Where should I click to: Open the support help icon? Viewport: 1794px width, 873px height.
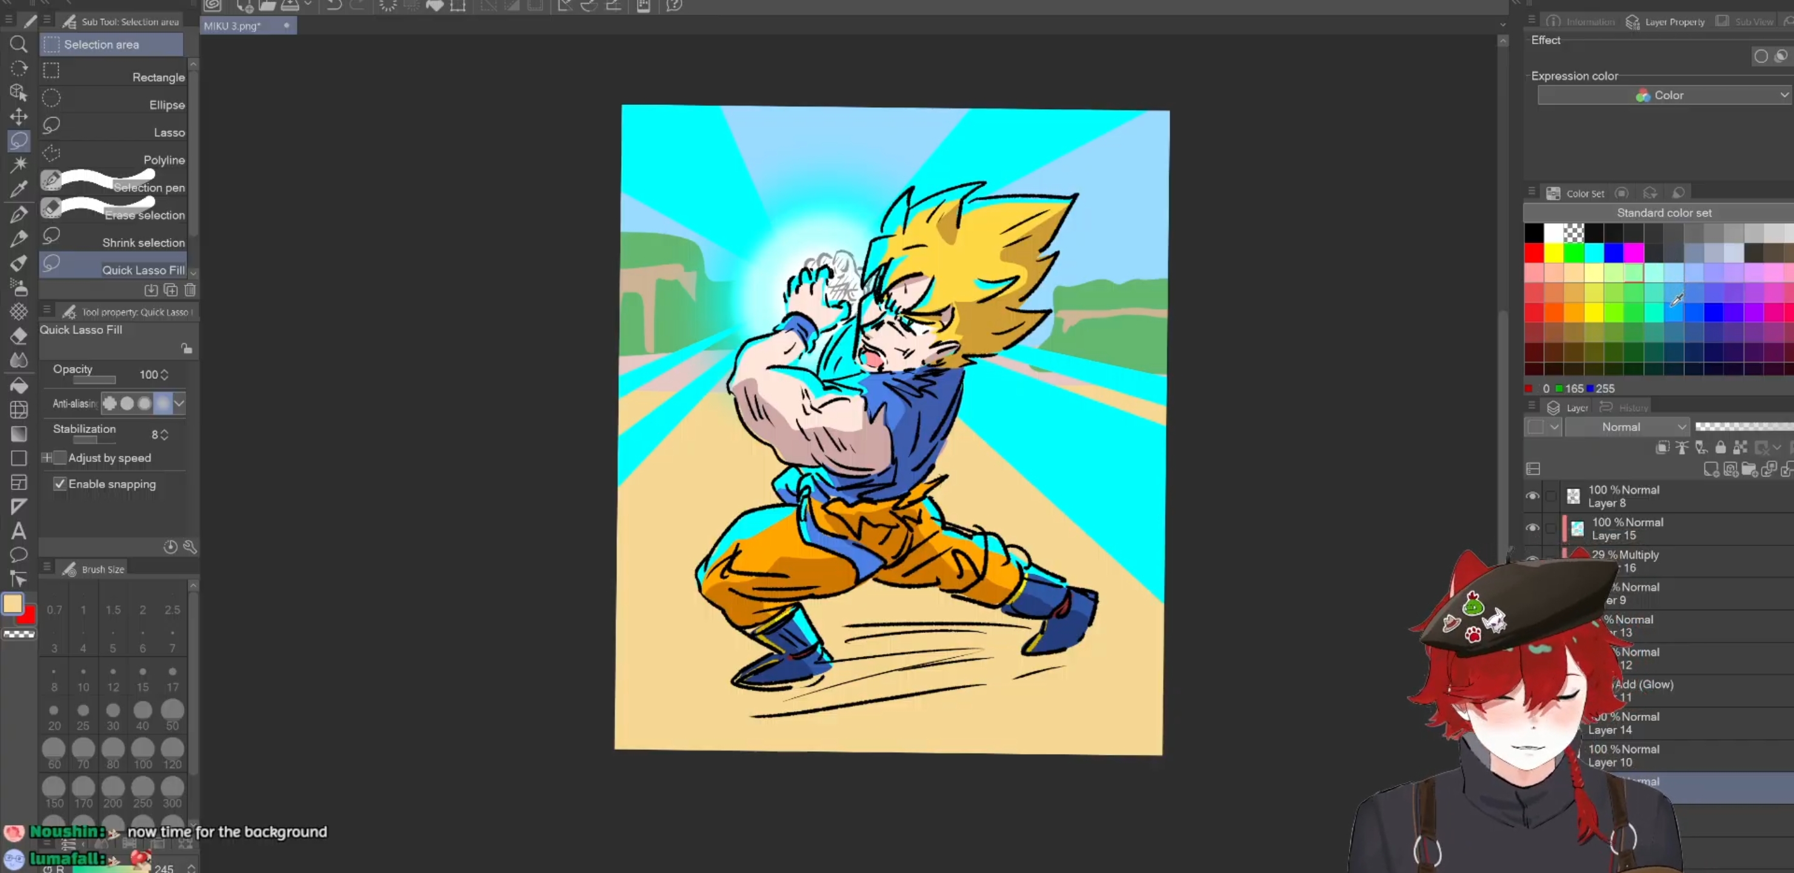(x=673, y=5)
